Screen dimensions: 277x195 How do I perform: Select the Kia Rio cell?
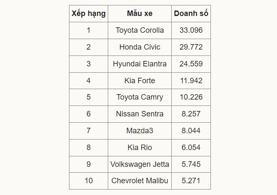pyautogui.click(x=140, y=148)
